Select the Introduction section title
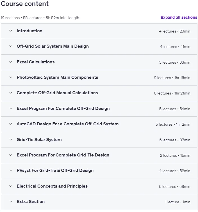This screenshot has width=198, height=212. (29, 31)
